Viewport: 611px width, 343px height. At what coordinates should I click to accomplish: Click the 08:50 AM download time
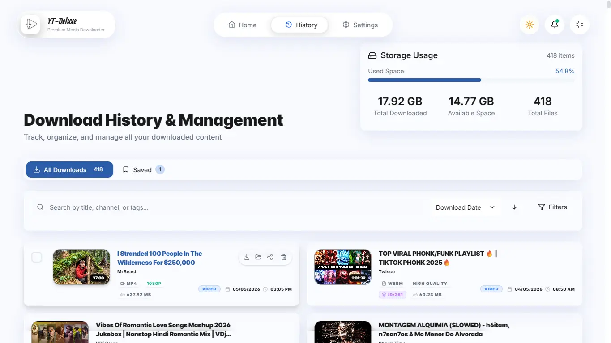[564, 289]
